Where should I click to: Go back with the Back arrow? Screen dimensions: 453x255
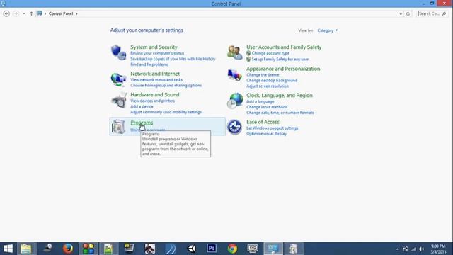(6, 13)
